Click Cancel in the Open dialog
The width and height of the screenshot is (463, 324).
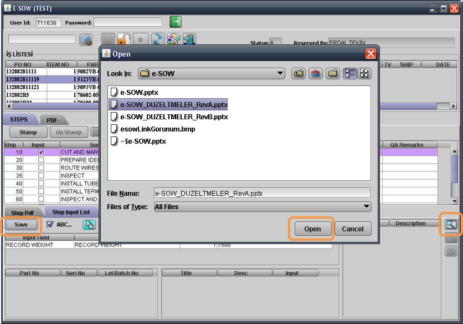tap(353, 229)
